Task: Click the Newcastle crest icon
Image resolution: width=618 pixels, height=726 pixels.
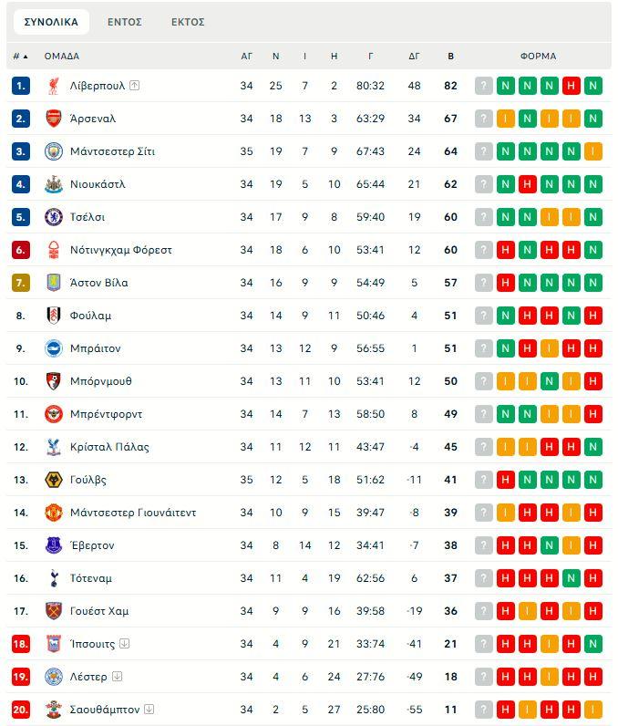Action: 53,184
